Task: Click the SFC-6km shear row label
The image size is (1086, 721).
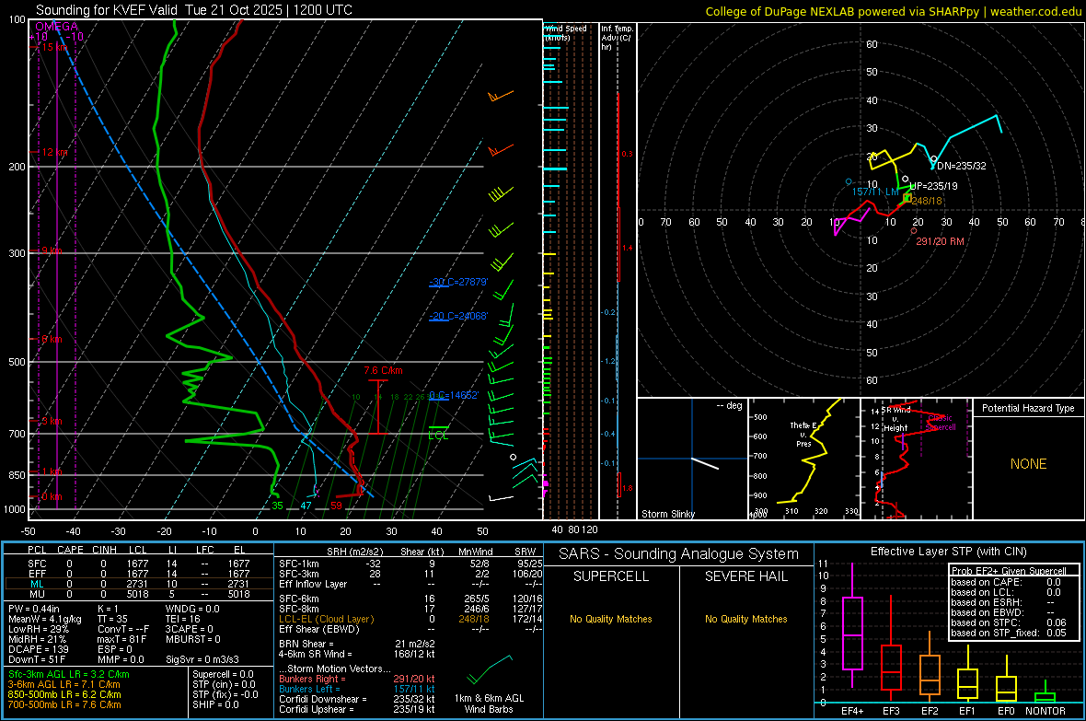Action: 299,599
